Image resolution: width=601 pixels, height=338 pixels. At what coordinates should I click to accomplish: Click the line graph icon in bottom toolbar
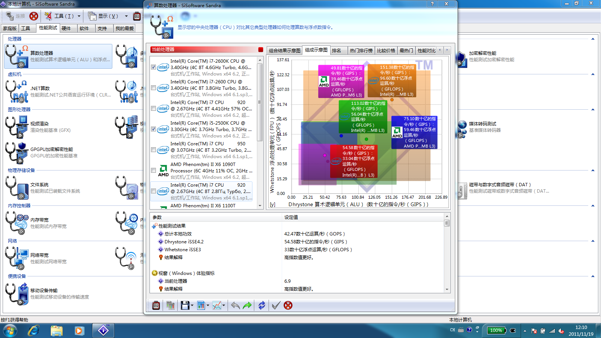(217, 305)
